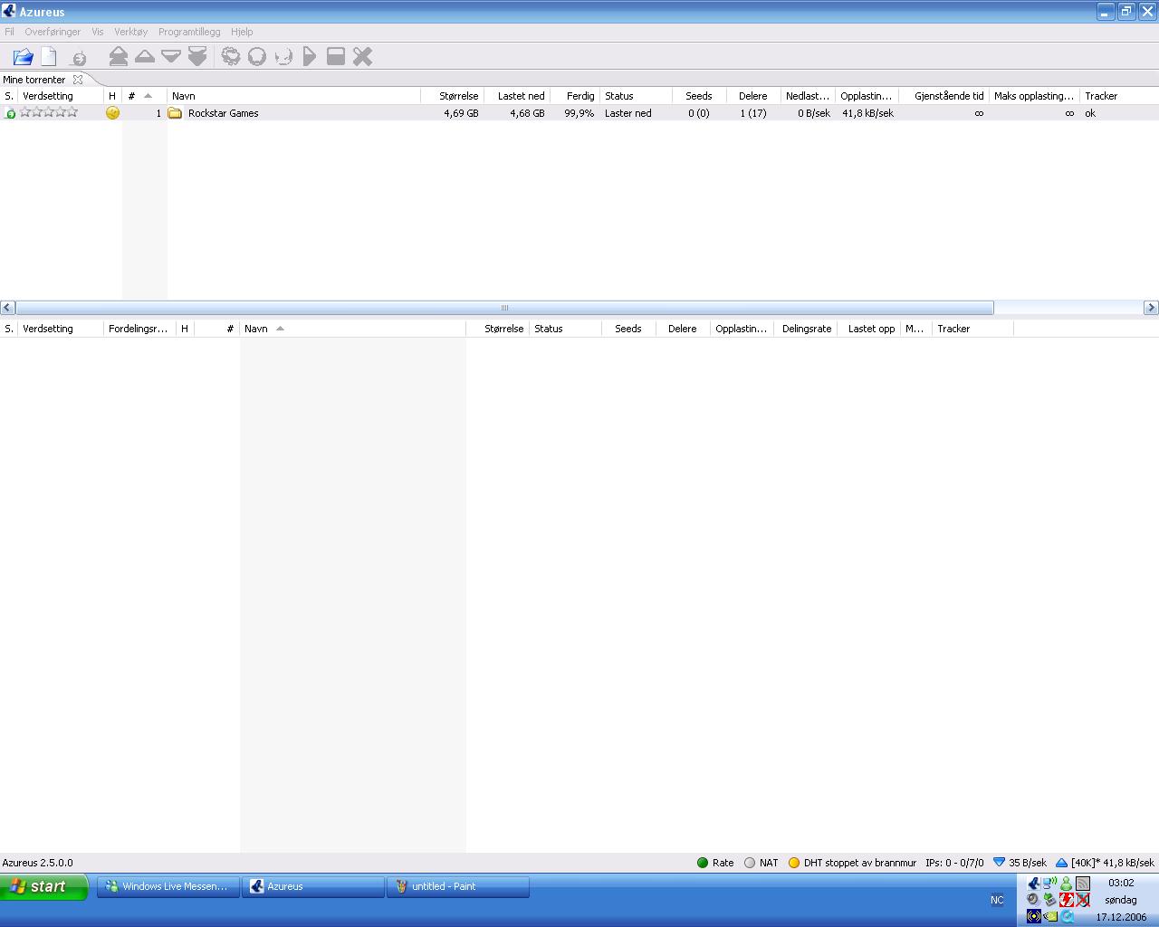Click the faded globe toolbar icon
The image size is (1159, 927).
point(283,57)
